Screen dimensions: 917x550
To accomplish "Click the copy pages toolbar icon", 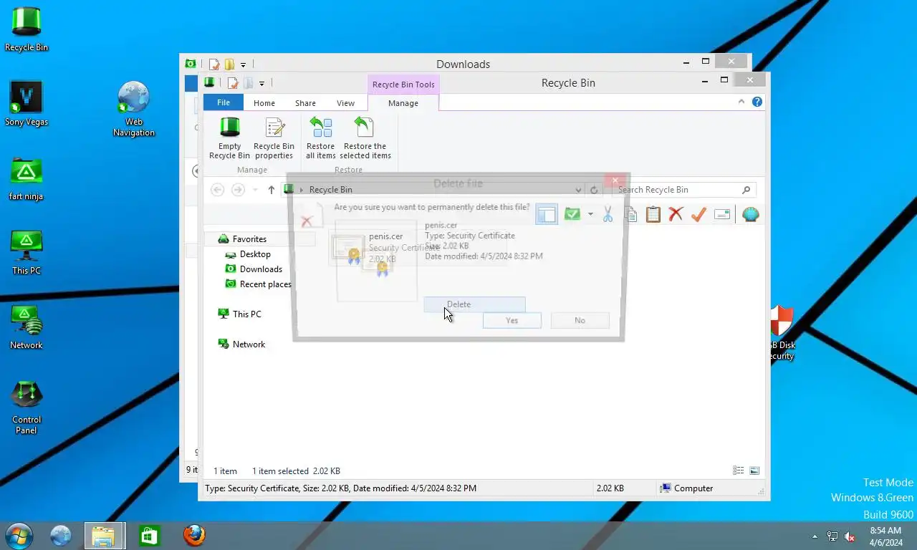I will coord(631,214).
